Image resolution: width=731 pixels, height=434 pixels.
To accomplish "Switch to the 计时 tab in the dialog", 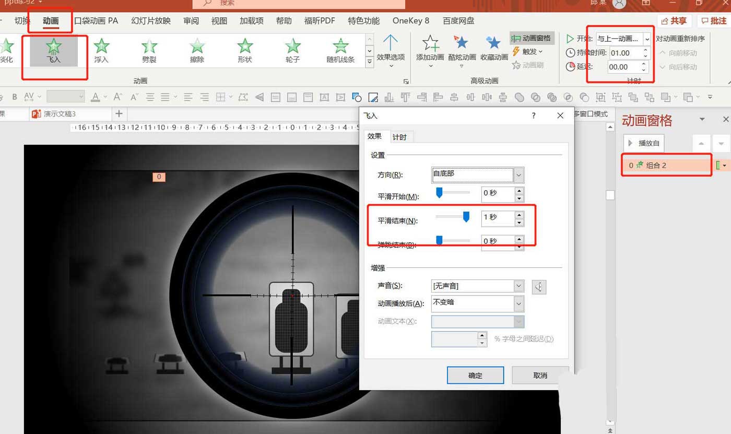I will pyautogui.click(x=400, y=137).
